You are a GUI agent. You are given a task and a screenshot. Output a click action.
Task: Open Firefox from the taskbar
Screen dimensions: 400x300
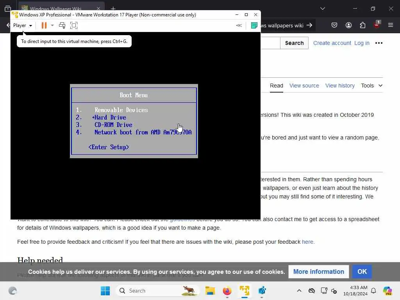pyautogui.click(x=227, y=291)
